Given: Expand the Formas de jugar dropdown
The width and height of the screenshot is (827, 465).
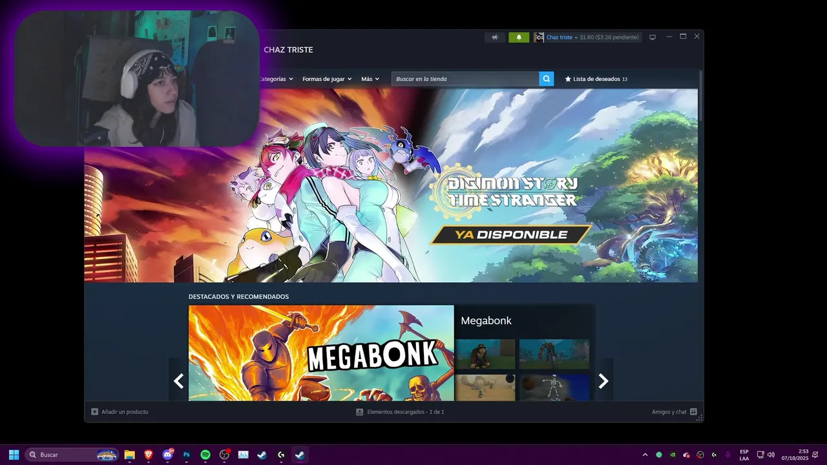Looking at the screenshot, I should coord(327,79).
